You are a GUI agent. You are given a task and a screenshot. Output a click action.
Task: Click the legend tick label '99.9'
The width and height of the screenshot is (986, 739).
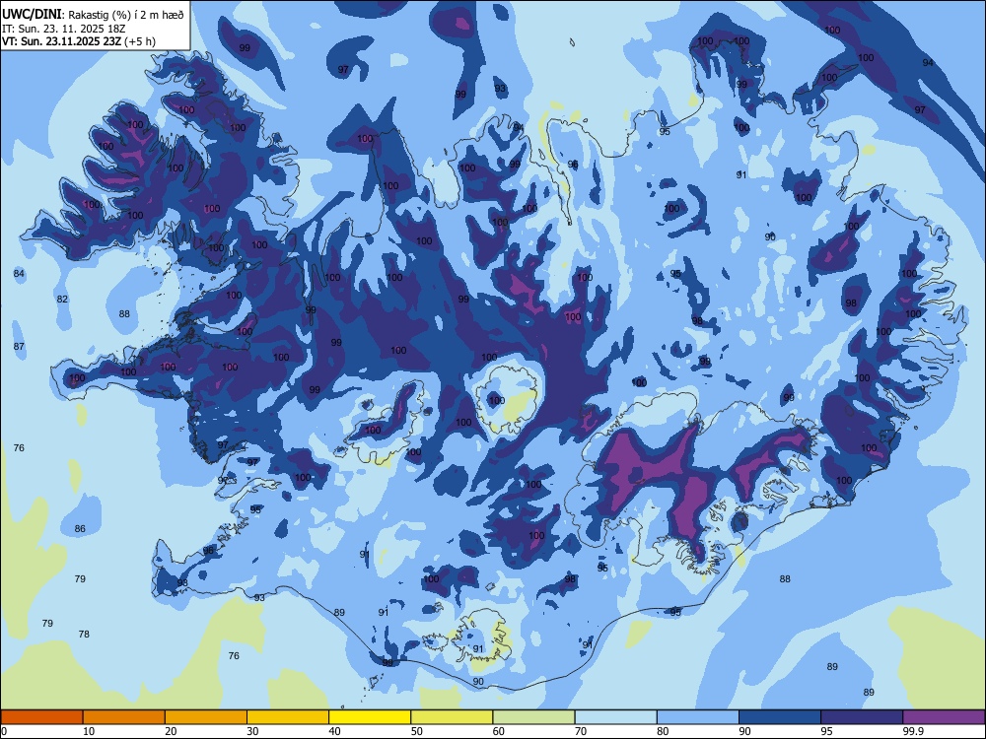[913, 731]
